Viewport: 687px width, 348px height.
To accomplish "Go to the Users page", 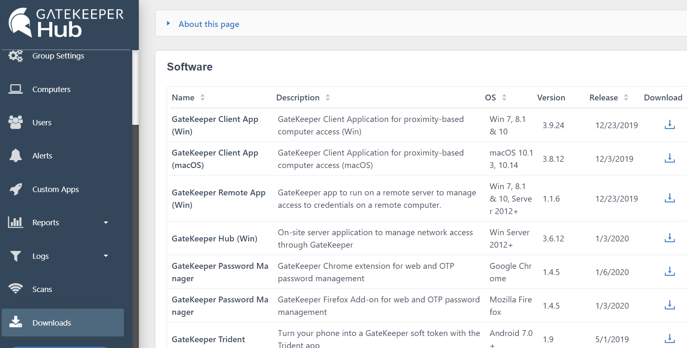I will point(42,122).
